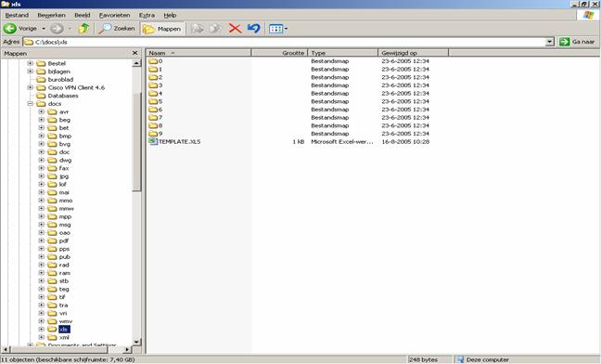Sort by Gewijzigd op column header
This screenshot has width=601, height=364.
[x=414, y=53]
